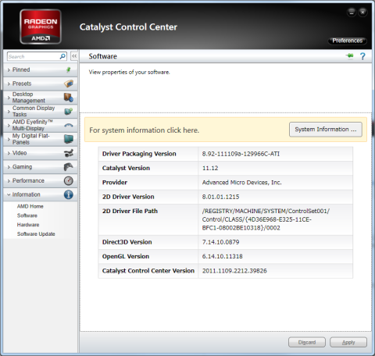Expand the Gaming section

click(x=41, y=167)
